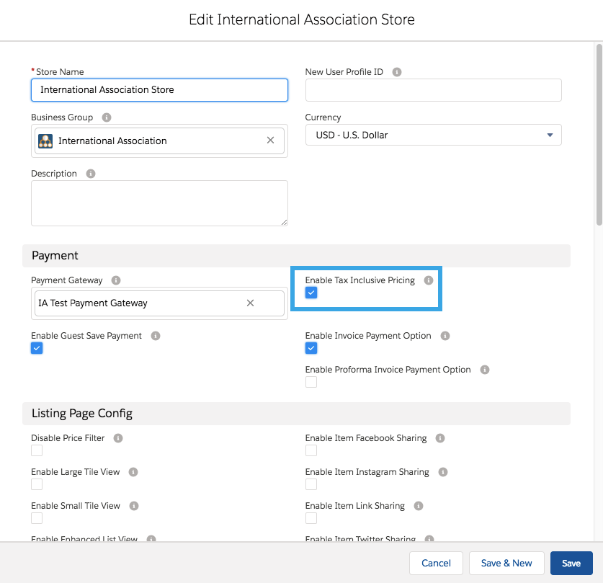This screenshot has width=603, height=583.
Task: Click International Association business group icon
Action: [x=45, y=141]
